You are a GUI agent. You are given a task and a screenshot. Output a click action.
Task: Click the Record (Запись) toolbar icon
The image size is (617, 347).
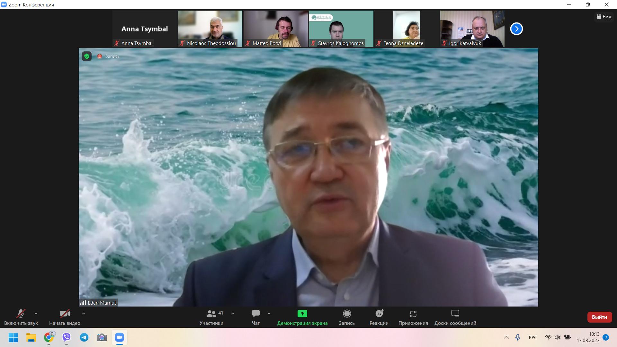[347, 314]
